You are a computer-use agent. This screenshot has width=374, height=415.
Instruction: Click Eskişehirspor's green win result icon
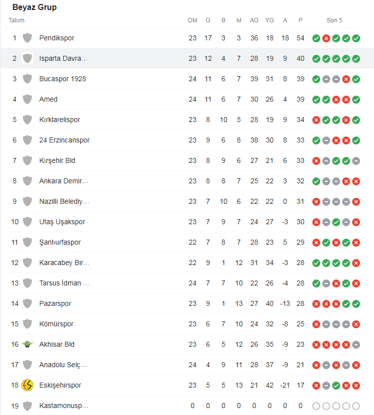point(336,386)
